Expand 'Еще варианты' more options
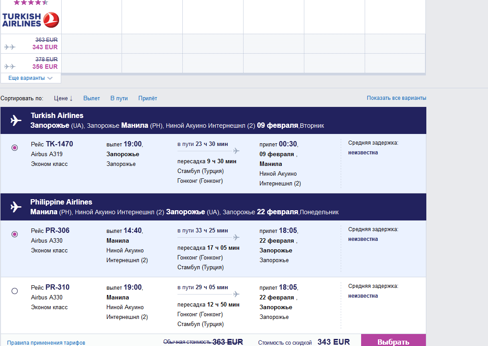Screen dimensions: 488x346 pyautogui.click(x=30, y=78)
